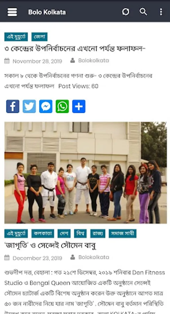Select the বিশ্ব category tag

click(80, 233)
